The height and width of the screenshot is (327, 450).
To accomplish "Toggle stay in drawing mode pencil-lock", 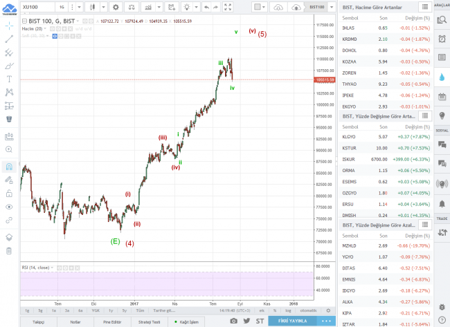I will 9,180.
